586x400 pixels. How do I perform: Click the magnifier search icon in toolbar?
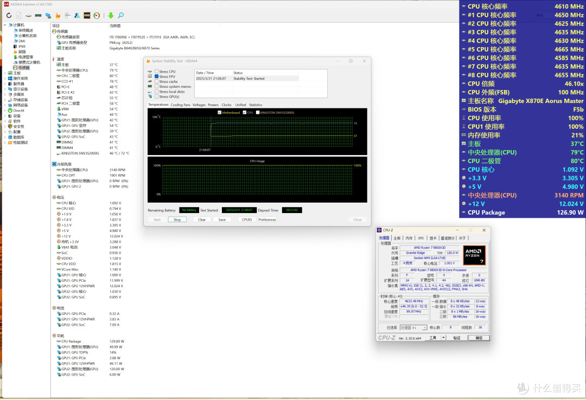(x=120, y=15)
